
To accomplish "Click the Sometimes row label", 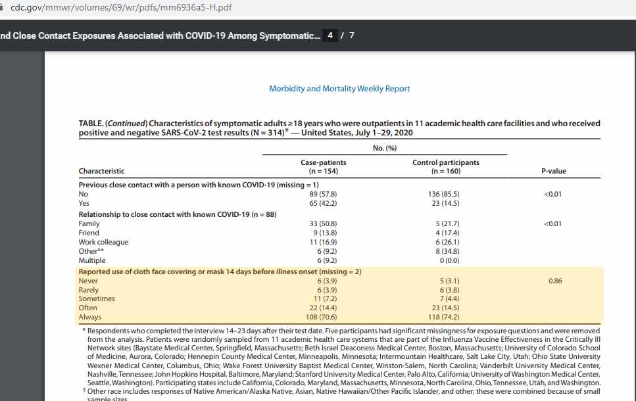I will 97,299.
